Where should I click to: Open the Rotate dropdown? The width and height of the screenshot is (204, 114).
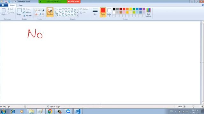click(28, 16)
